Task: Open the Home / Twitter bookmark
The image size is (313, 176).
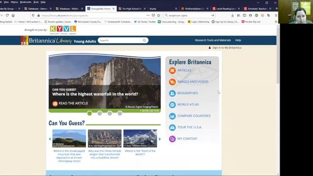Action: [x=145, y=22]
